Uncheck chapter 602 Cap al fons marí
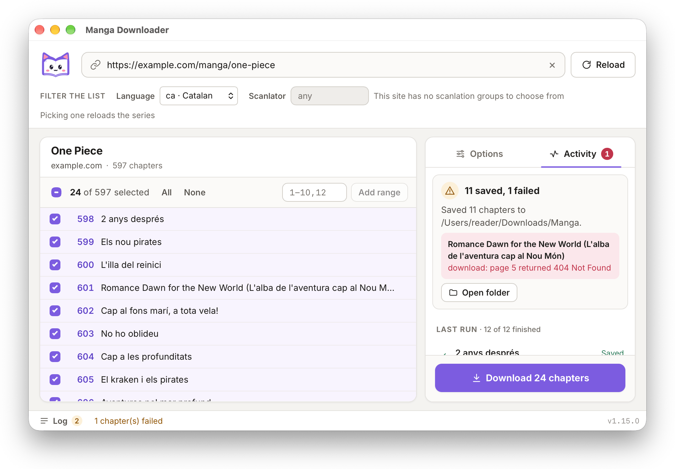 click(x=55, y=311)
